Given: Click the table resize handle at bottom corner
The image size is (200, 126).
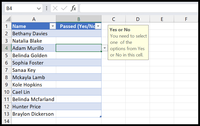Looking at the screenshot, I should click(x=101, y=116).
